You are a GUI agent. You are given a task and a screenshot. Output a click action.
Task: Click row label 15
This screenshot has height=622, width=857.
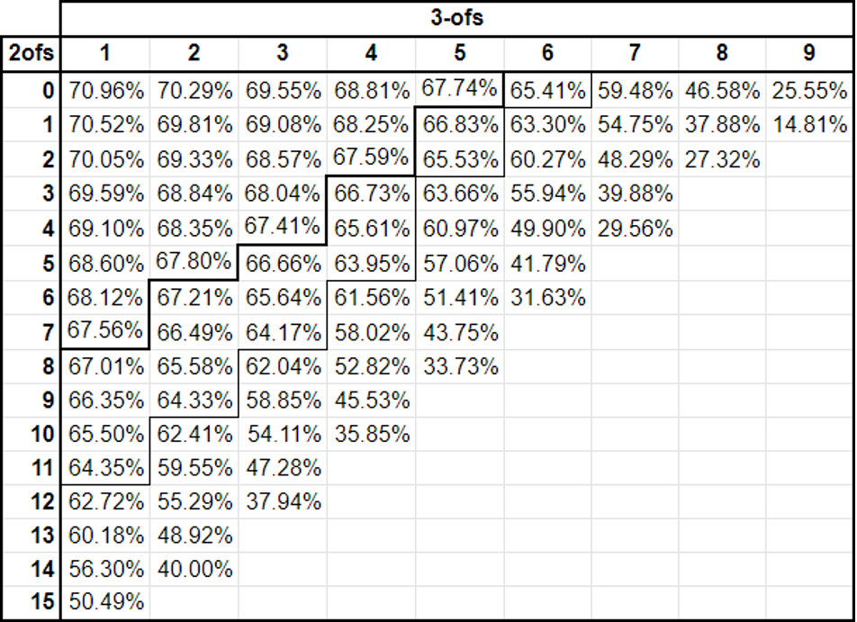(x=31, y=602)
